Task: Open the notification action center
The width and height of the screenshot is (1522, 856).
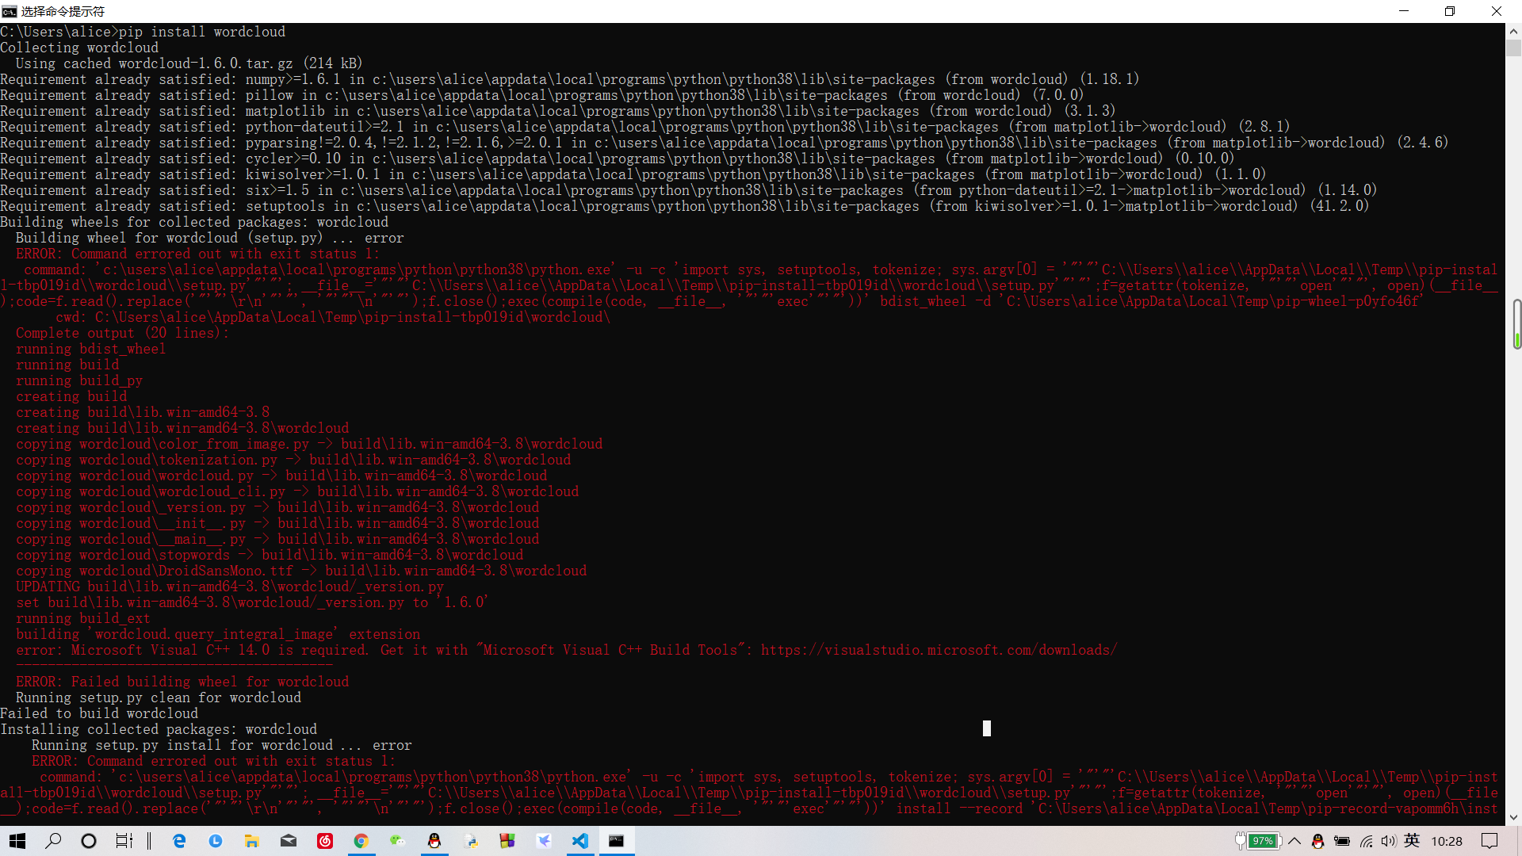Action: point(1489,841)
